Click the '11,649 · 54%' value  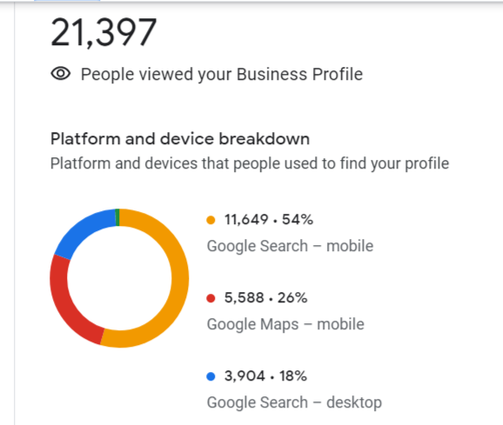(x=269, y=220)
